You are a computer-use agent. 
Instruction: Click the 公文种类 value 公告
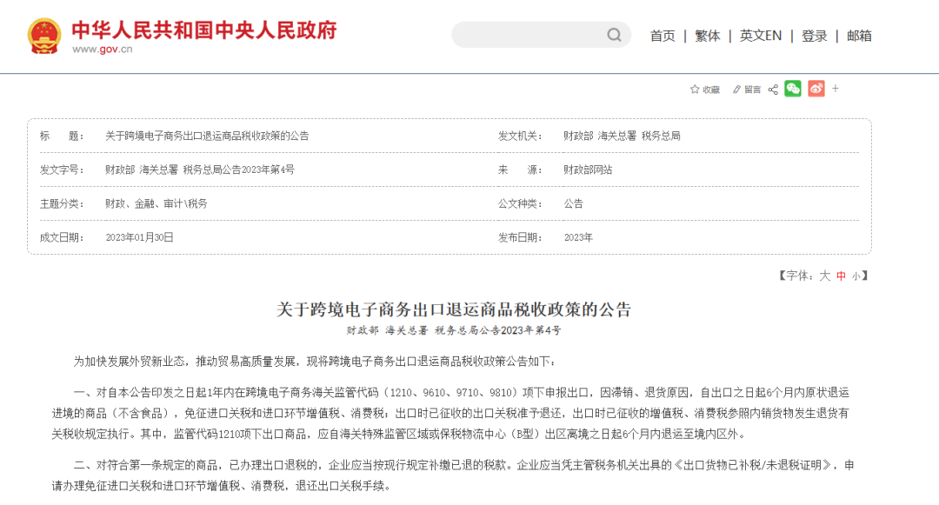(x=573, y=203)
